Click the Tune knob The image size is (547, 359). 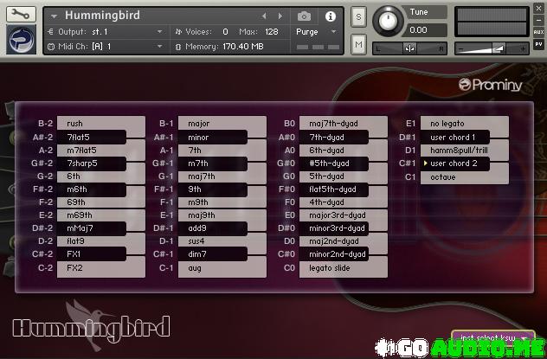(x=388, y=21)
